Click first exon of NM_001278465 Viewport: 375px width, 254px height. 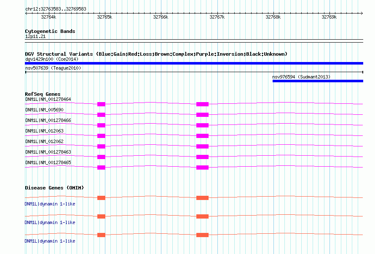[101, 168]
